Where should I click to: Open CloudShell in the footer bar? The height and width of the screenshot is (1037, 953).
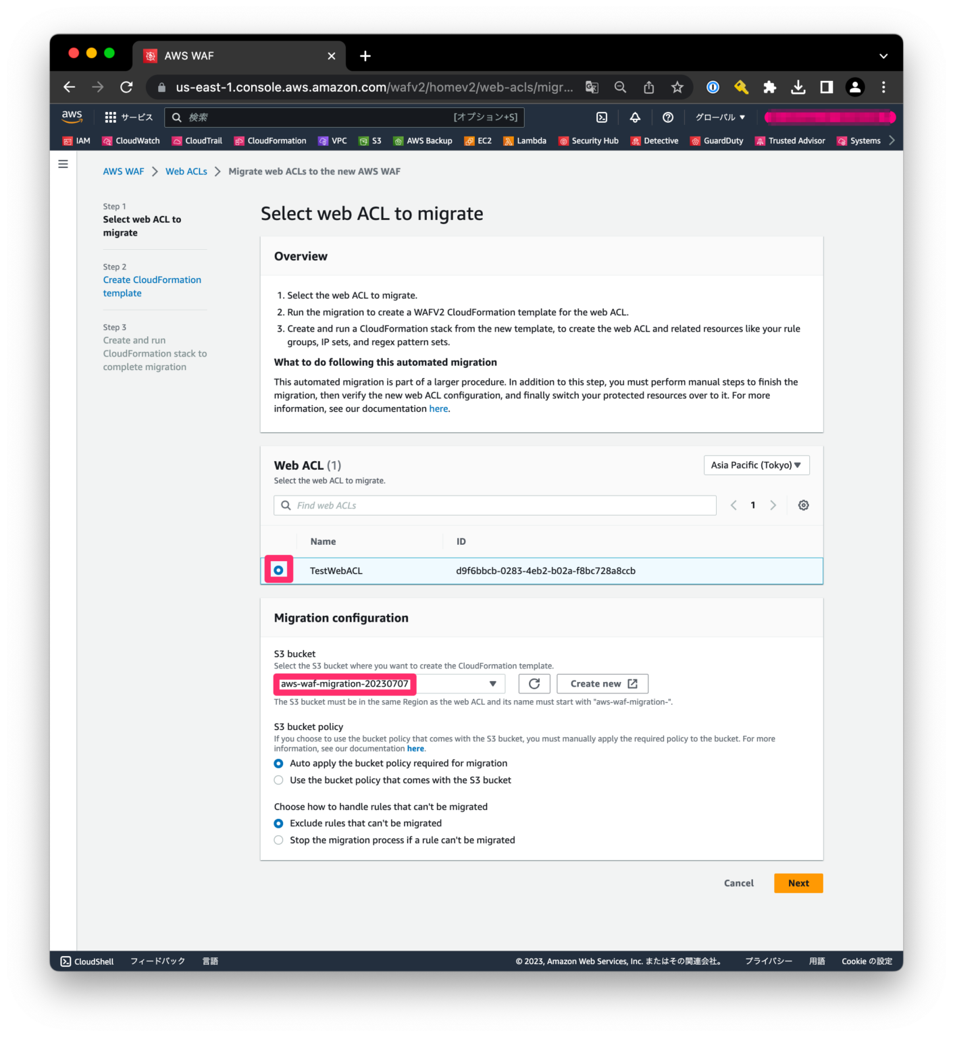[x=87, y=961]
